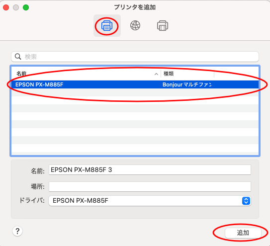Click the magnifier icon in search field
The height and width of the screenshot is (246, 270).
tap(18, 57)
